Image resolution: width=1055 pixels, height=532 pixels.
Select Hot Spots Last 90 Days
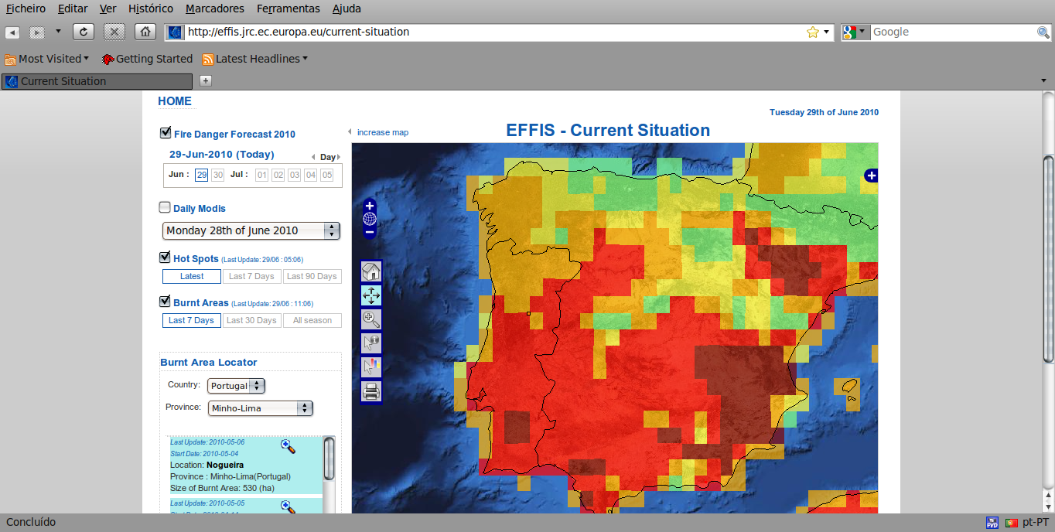tap(311, 276)
